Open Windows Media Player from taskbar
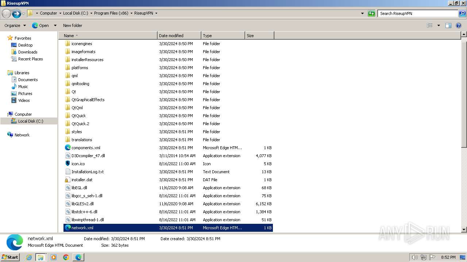Screen dimensions: 467x262 (x=54, y=257)
